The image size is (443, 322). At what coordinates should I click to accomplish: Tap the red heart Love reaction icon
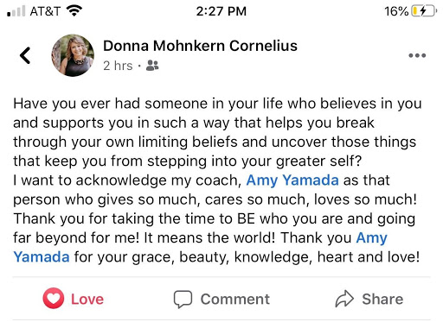click(x=54, y=299)
